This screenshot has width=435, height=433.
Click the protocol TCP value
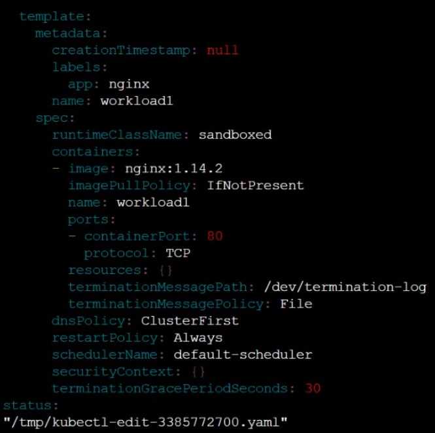(178, 253)
